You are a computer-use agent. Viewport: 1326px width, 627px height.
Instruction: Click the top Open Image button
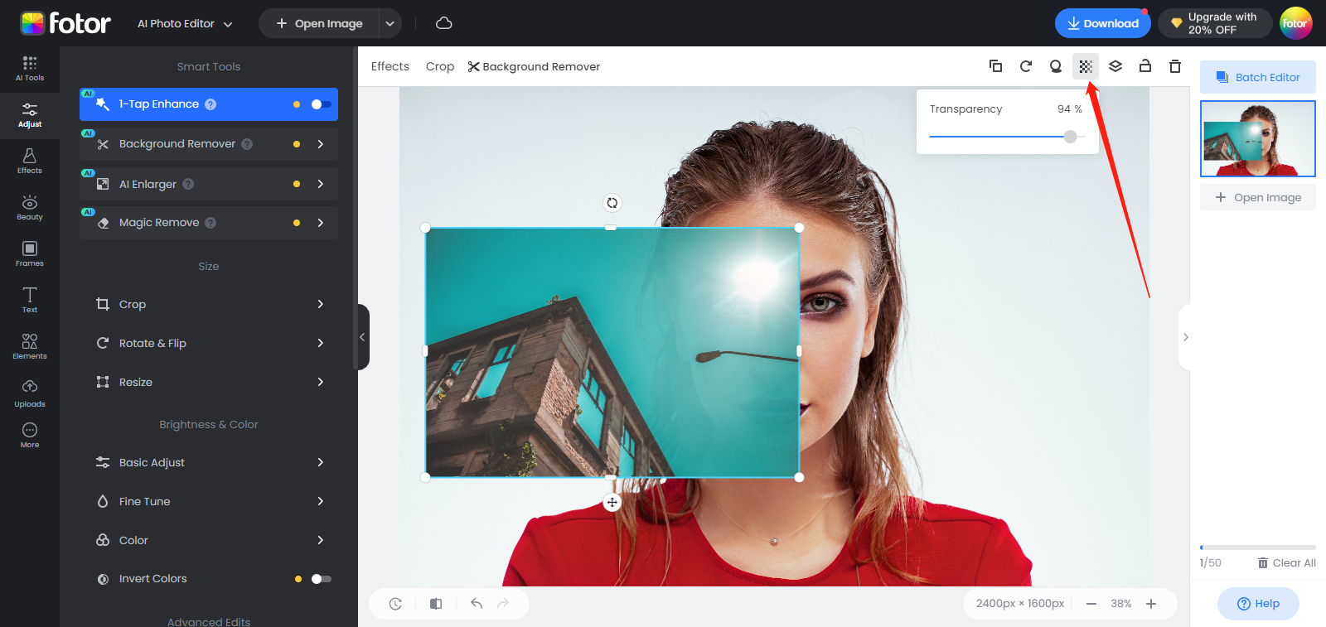320,23
